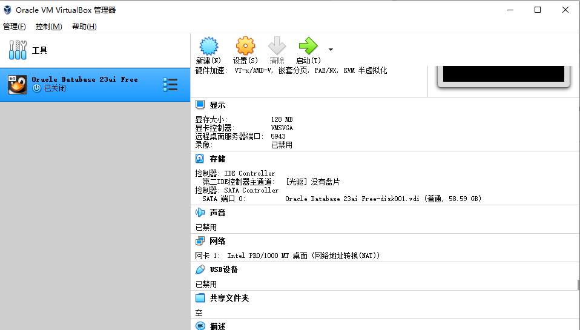
Task: Click the Audio (声音) speaker icon
Action: pyautogui.click(x=200, y=213)
